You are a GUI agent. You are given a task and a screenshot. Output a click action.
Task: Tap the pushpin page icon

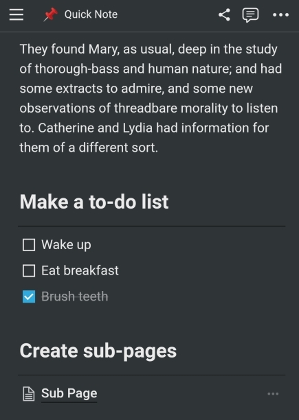[51, 14]
